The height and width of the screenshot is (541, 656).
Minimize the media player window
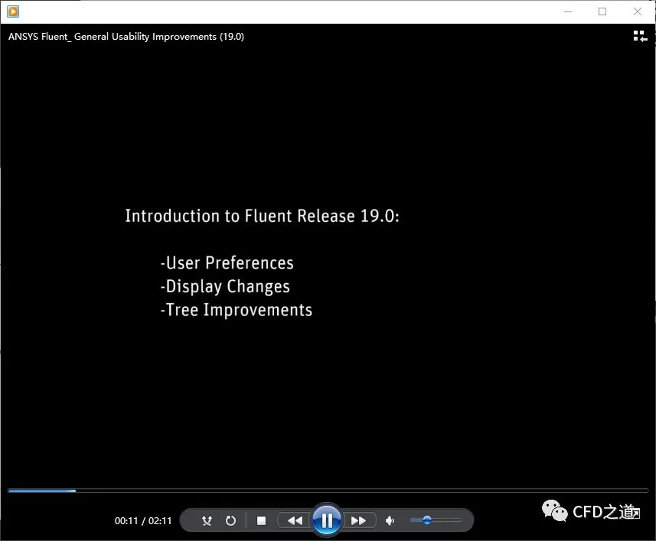click(x=568, y=11)
